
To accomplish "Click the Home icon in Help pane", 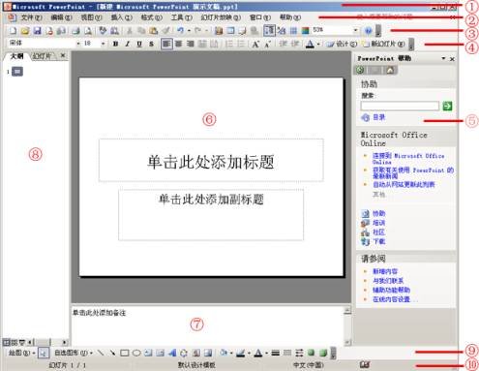I will (x=390, y=70).
